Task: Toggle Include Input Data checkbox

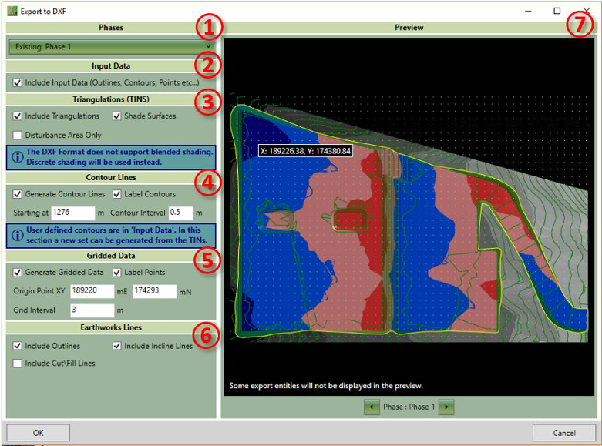Action: click(18, 82)
